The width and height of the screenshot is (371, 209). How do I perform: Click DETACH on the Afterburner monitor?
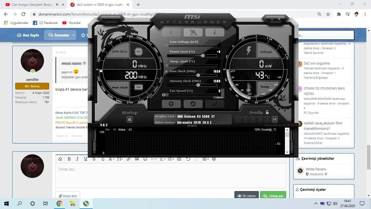192,126
